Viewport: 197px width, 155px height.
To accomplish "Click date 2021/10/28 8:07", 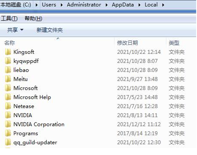I will pos(137,61).
